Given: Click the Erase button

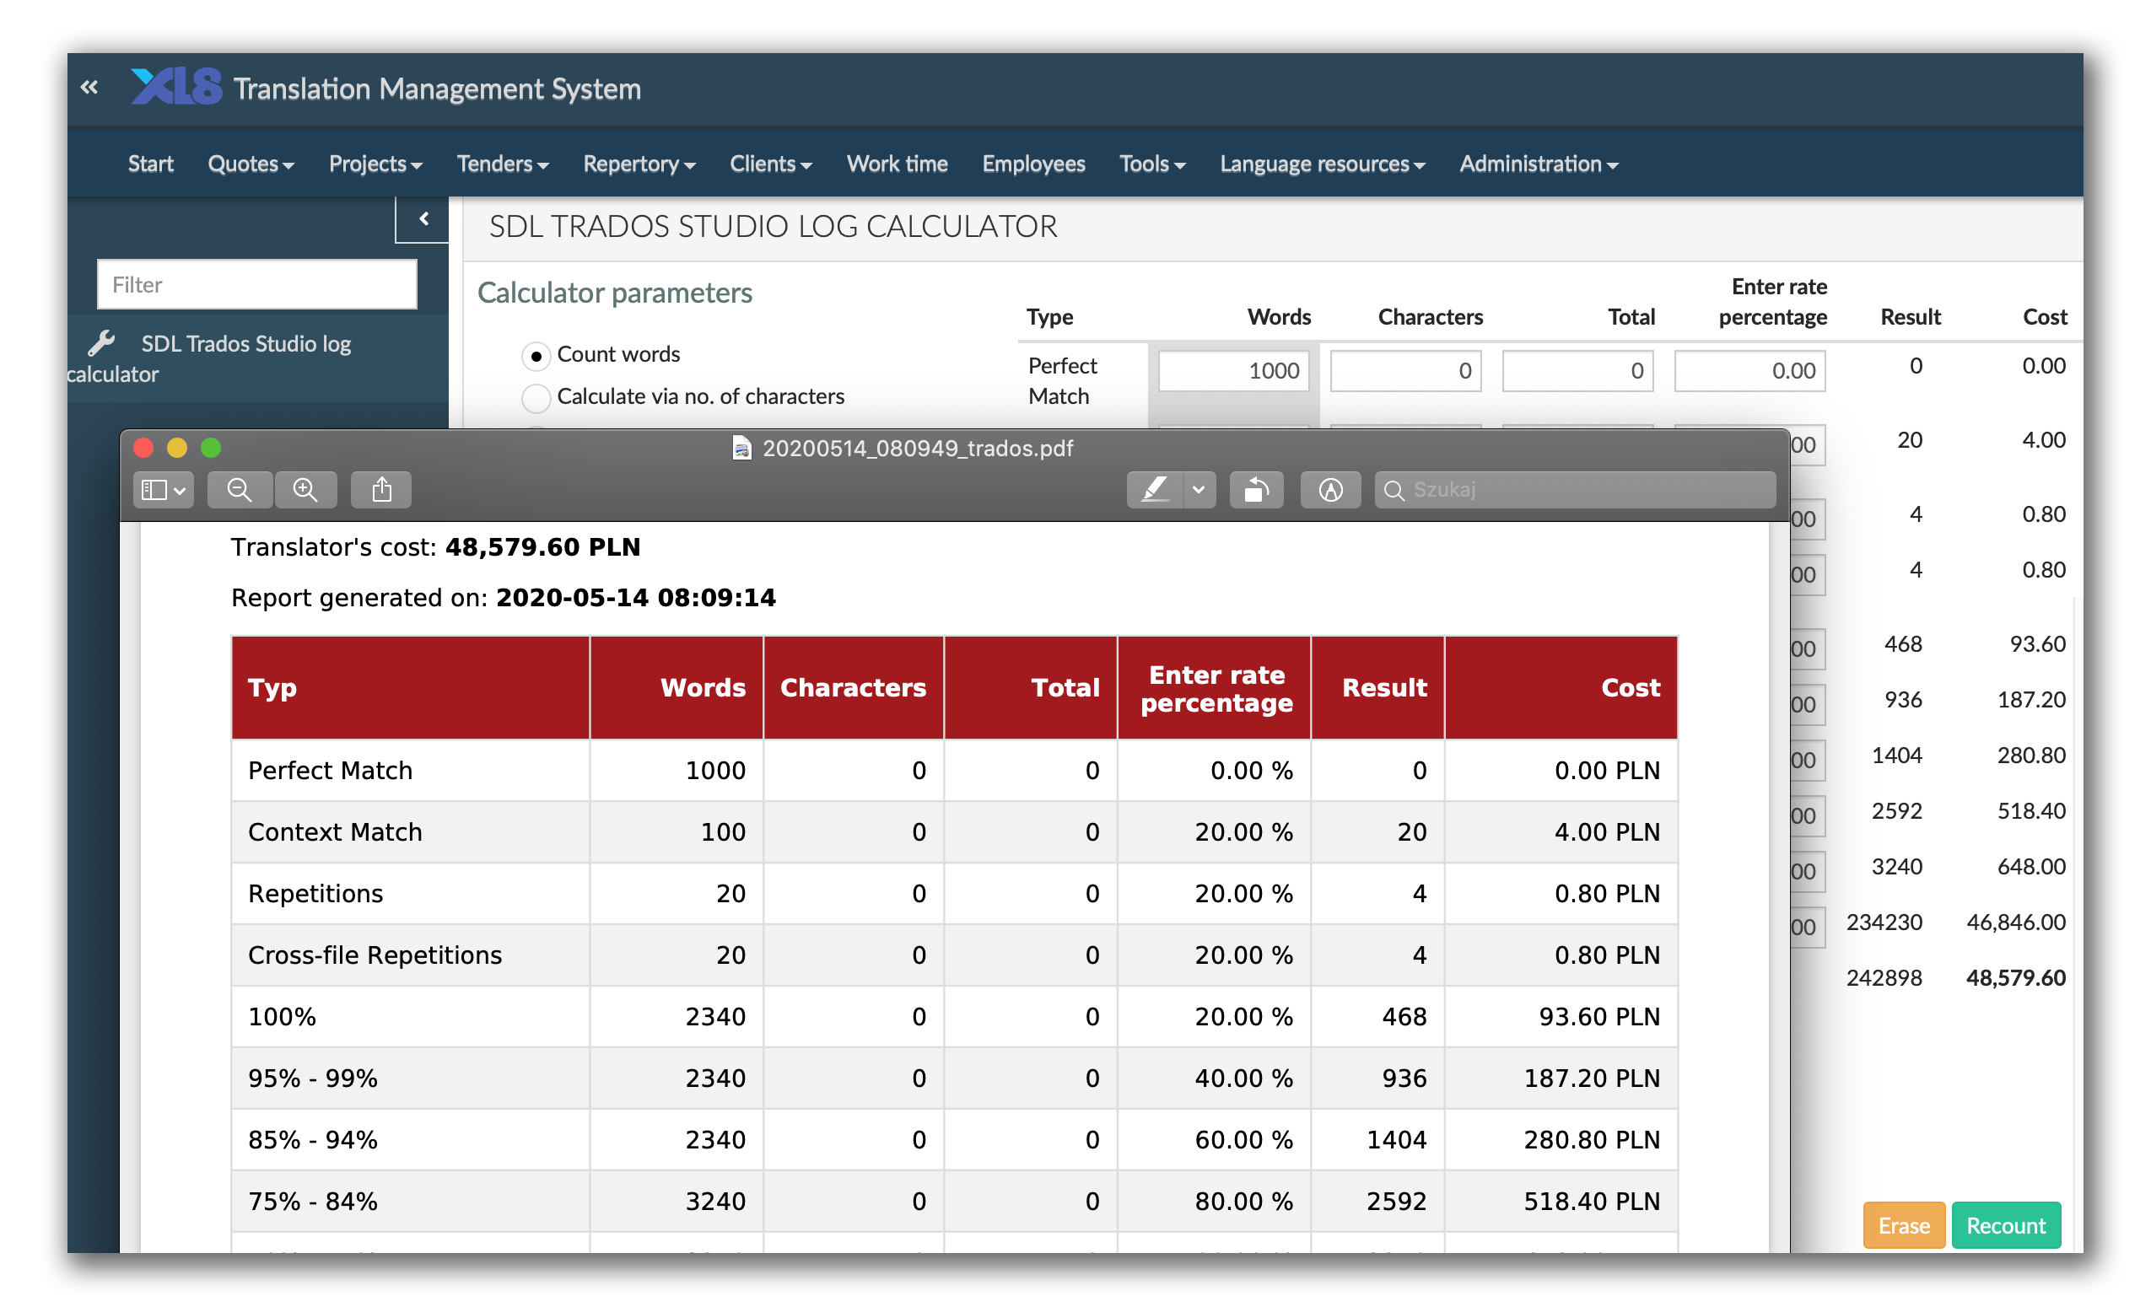Looking at the screenshot, I should tap(1904, 1226).
